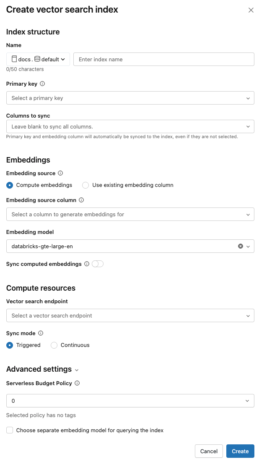Open the Embedding source info tooltip
The image size is (259, 462).
pos(60,173)
